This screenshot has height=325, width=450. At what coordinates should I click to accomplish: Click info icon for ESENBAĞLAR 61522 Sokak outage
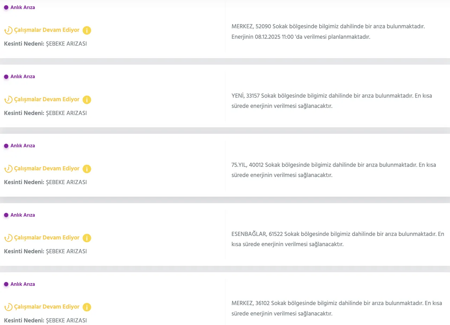coord(87,238)
